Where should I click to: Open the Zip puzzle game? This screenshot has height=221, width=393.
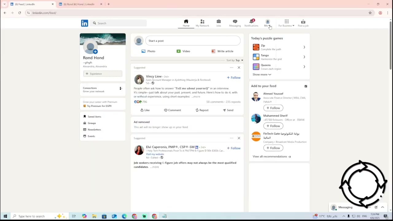pyautogui.click(x=279, y=47)
